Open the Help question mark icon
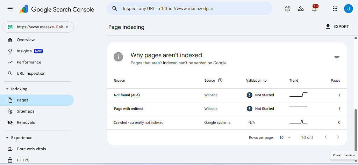The height and width of the screenshot is (165, 358). pos(287,9)
